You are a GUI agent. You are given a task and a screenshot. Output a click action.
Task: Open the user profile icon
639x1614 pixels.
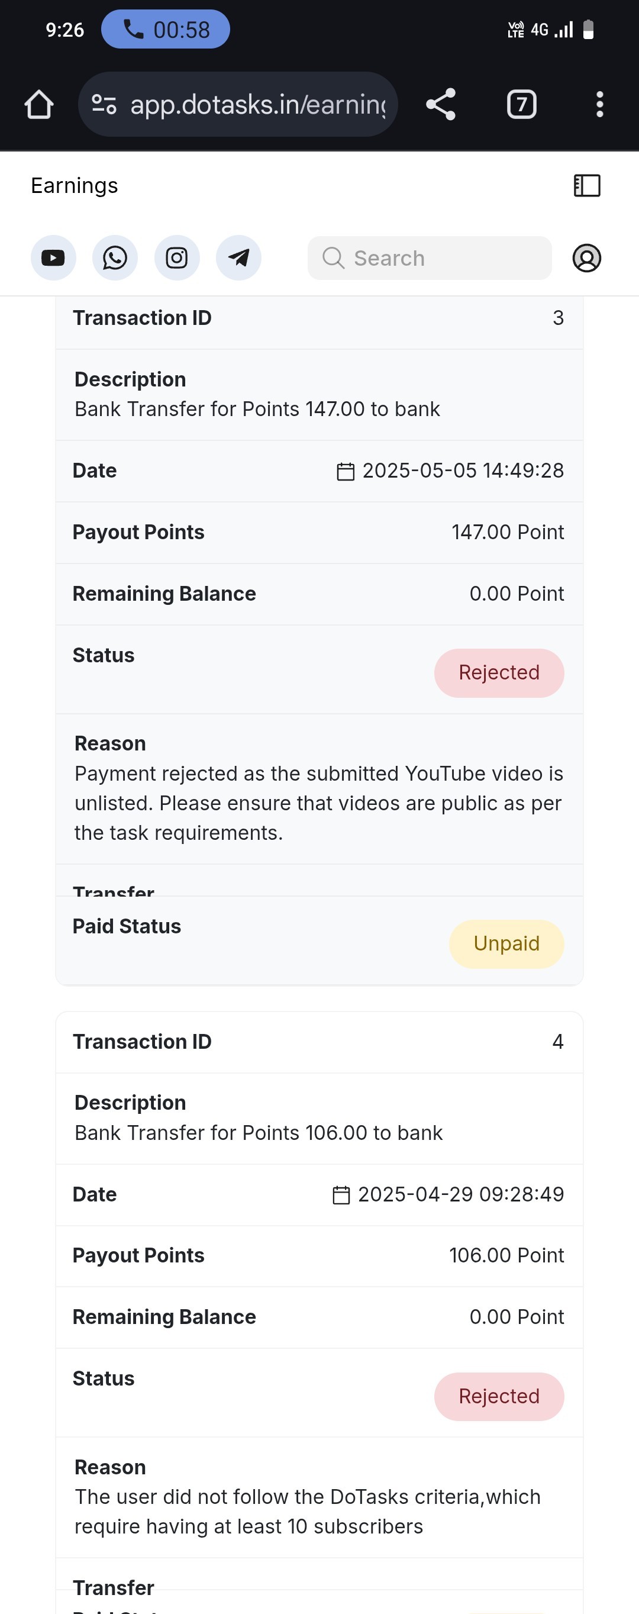click(586, 257)
